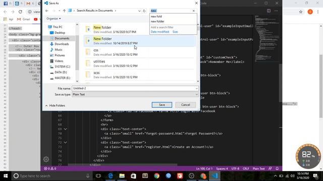The image size is (323, 181).
Task: Open the Windows Start menu
Action: (x=6, y=176)
